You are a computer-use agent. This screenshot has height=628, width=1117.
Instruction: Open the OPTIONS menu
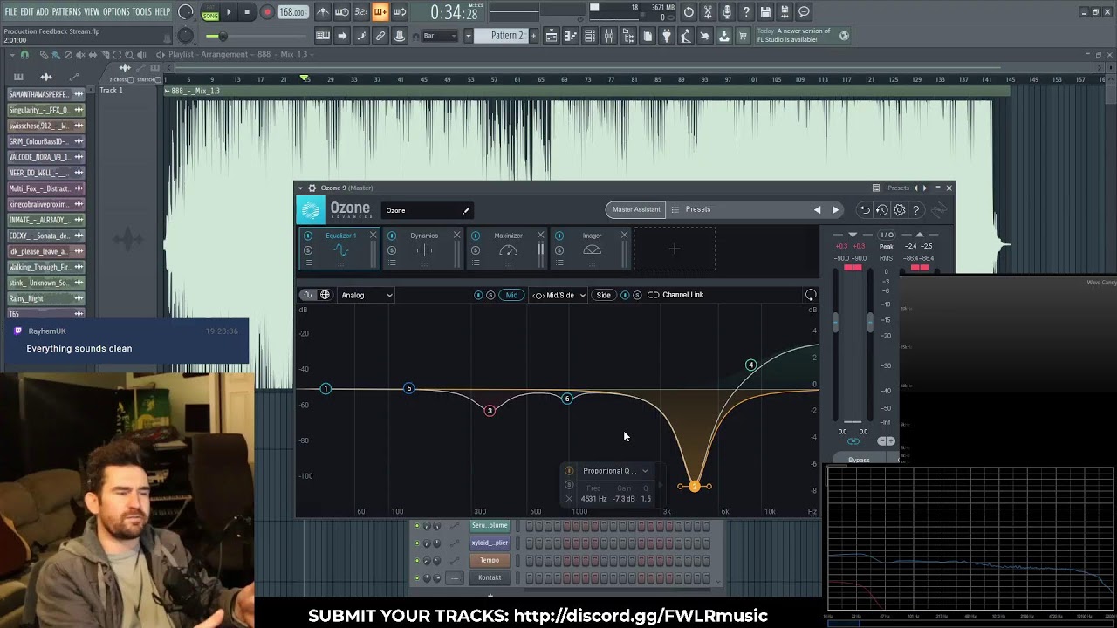[116, 12]
